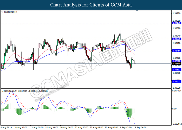Click the 6 Sep 04:00 time label
This screenshot has width=182, height=130.
tap(141, 127)
